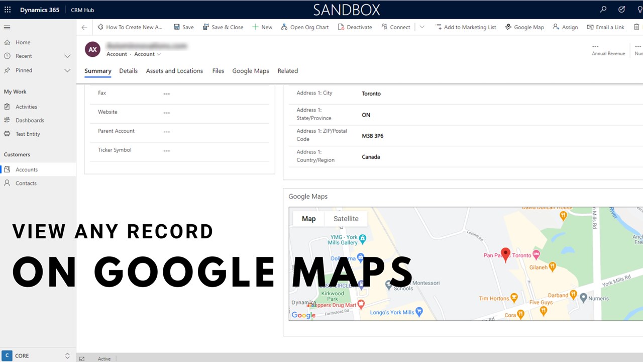
Task: Open How To Create New A... command
Action: pos(130,27)
